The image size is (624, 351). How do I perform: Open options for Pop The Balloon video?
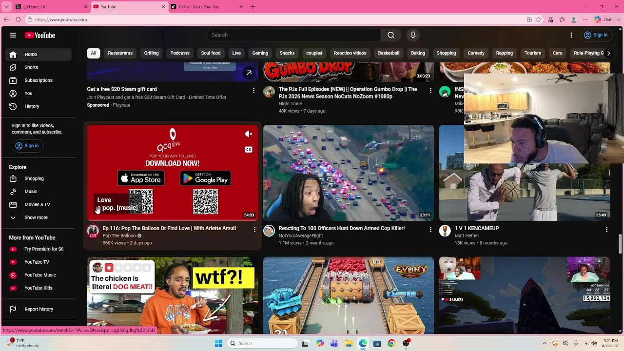click(254, 229)
